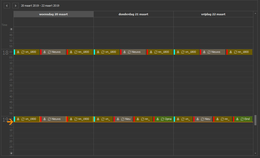Click recurrence icon on Wednesday vn_1900 event
Screen dimensions: 260x158
pyautogui.click(x=23, y=119)
